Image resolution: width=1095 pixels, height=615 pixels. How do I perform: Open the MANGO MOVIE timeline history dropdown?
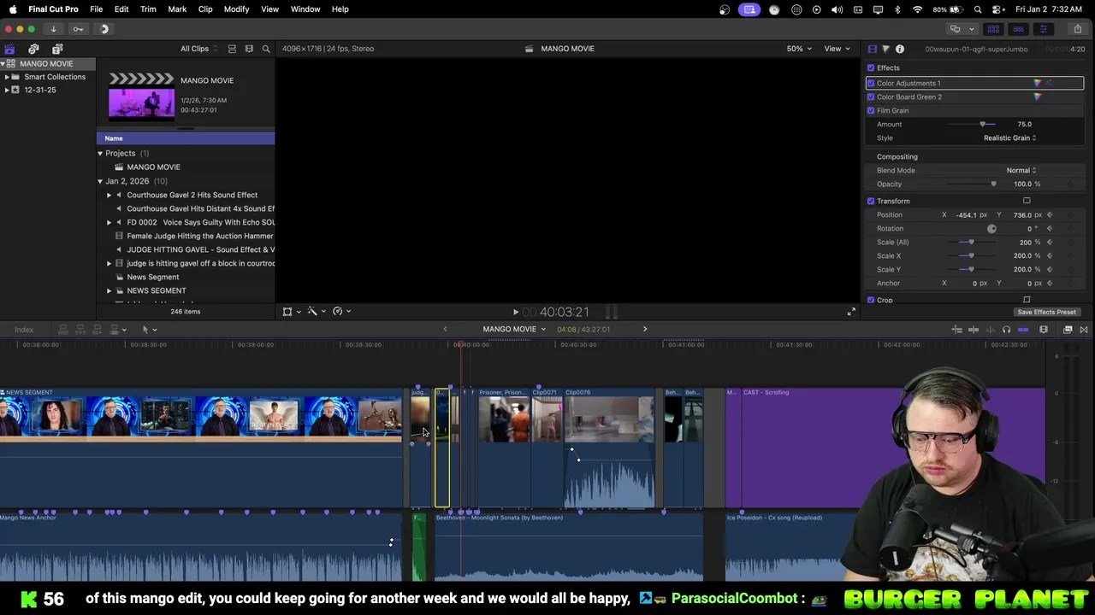click(514, 330)
